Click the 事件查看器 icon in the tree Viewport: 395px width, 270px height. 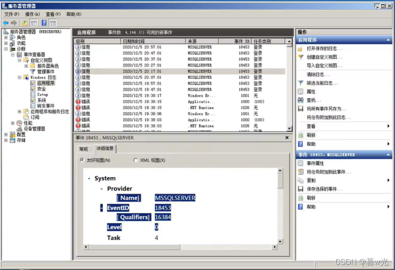[20, 55]
